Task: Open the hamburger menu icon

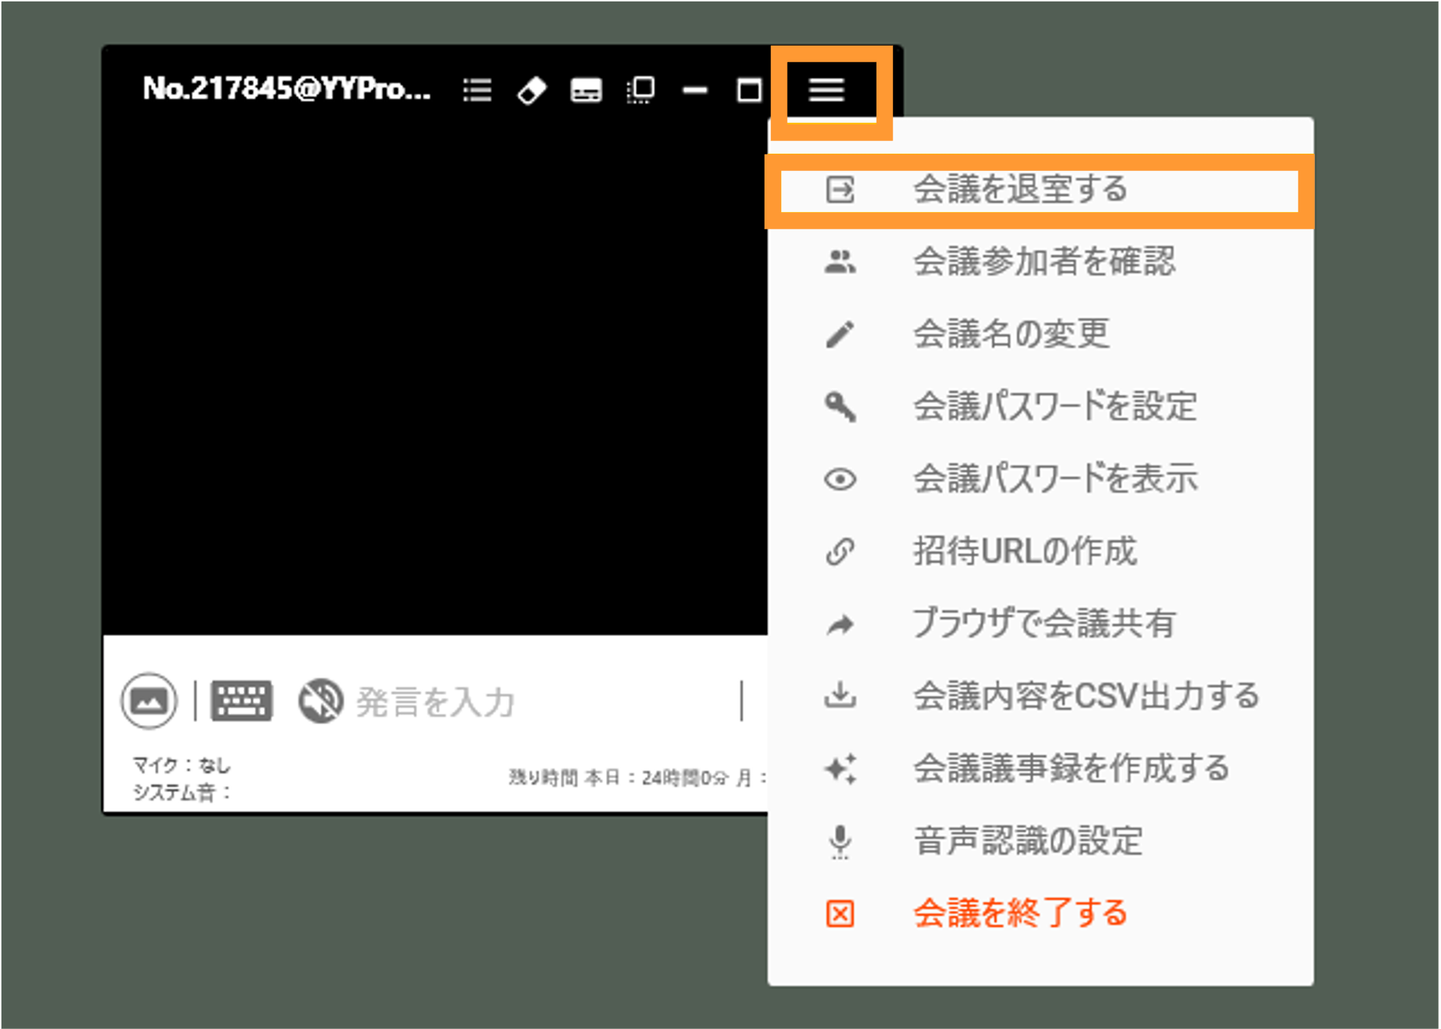Action: [826, 90]
